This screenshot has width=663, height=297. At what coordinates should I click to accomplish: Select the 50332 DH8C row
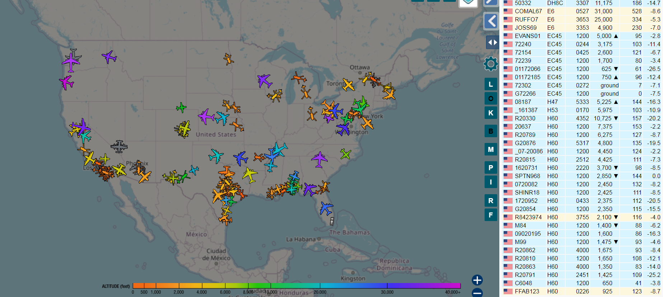582,3
